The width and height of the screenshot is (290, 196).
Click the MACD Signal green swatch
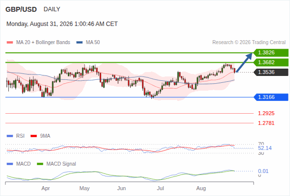[x=40, y=164]
